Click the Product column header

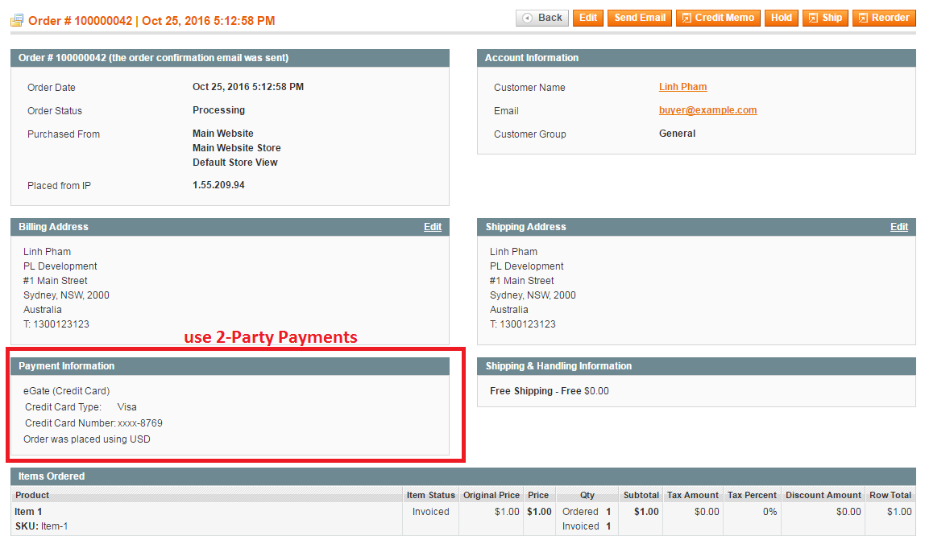(32, 495)
